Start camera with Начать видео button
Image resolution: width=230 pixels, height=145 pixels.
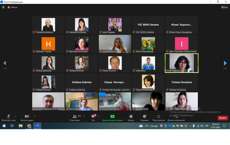click(x=27, y=117)
